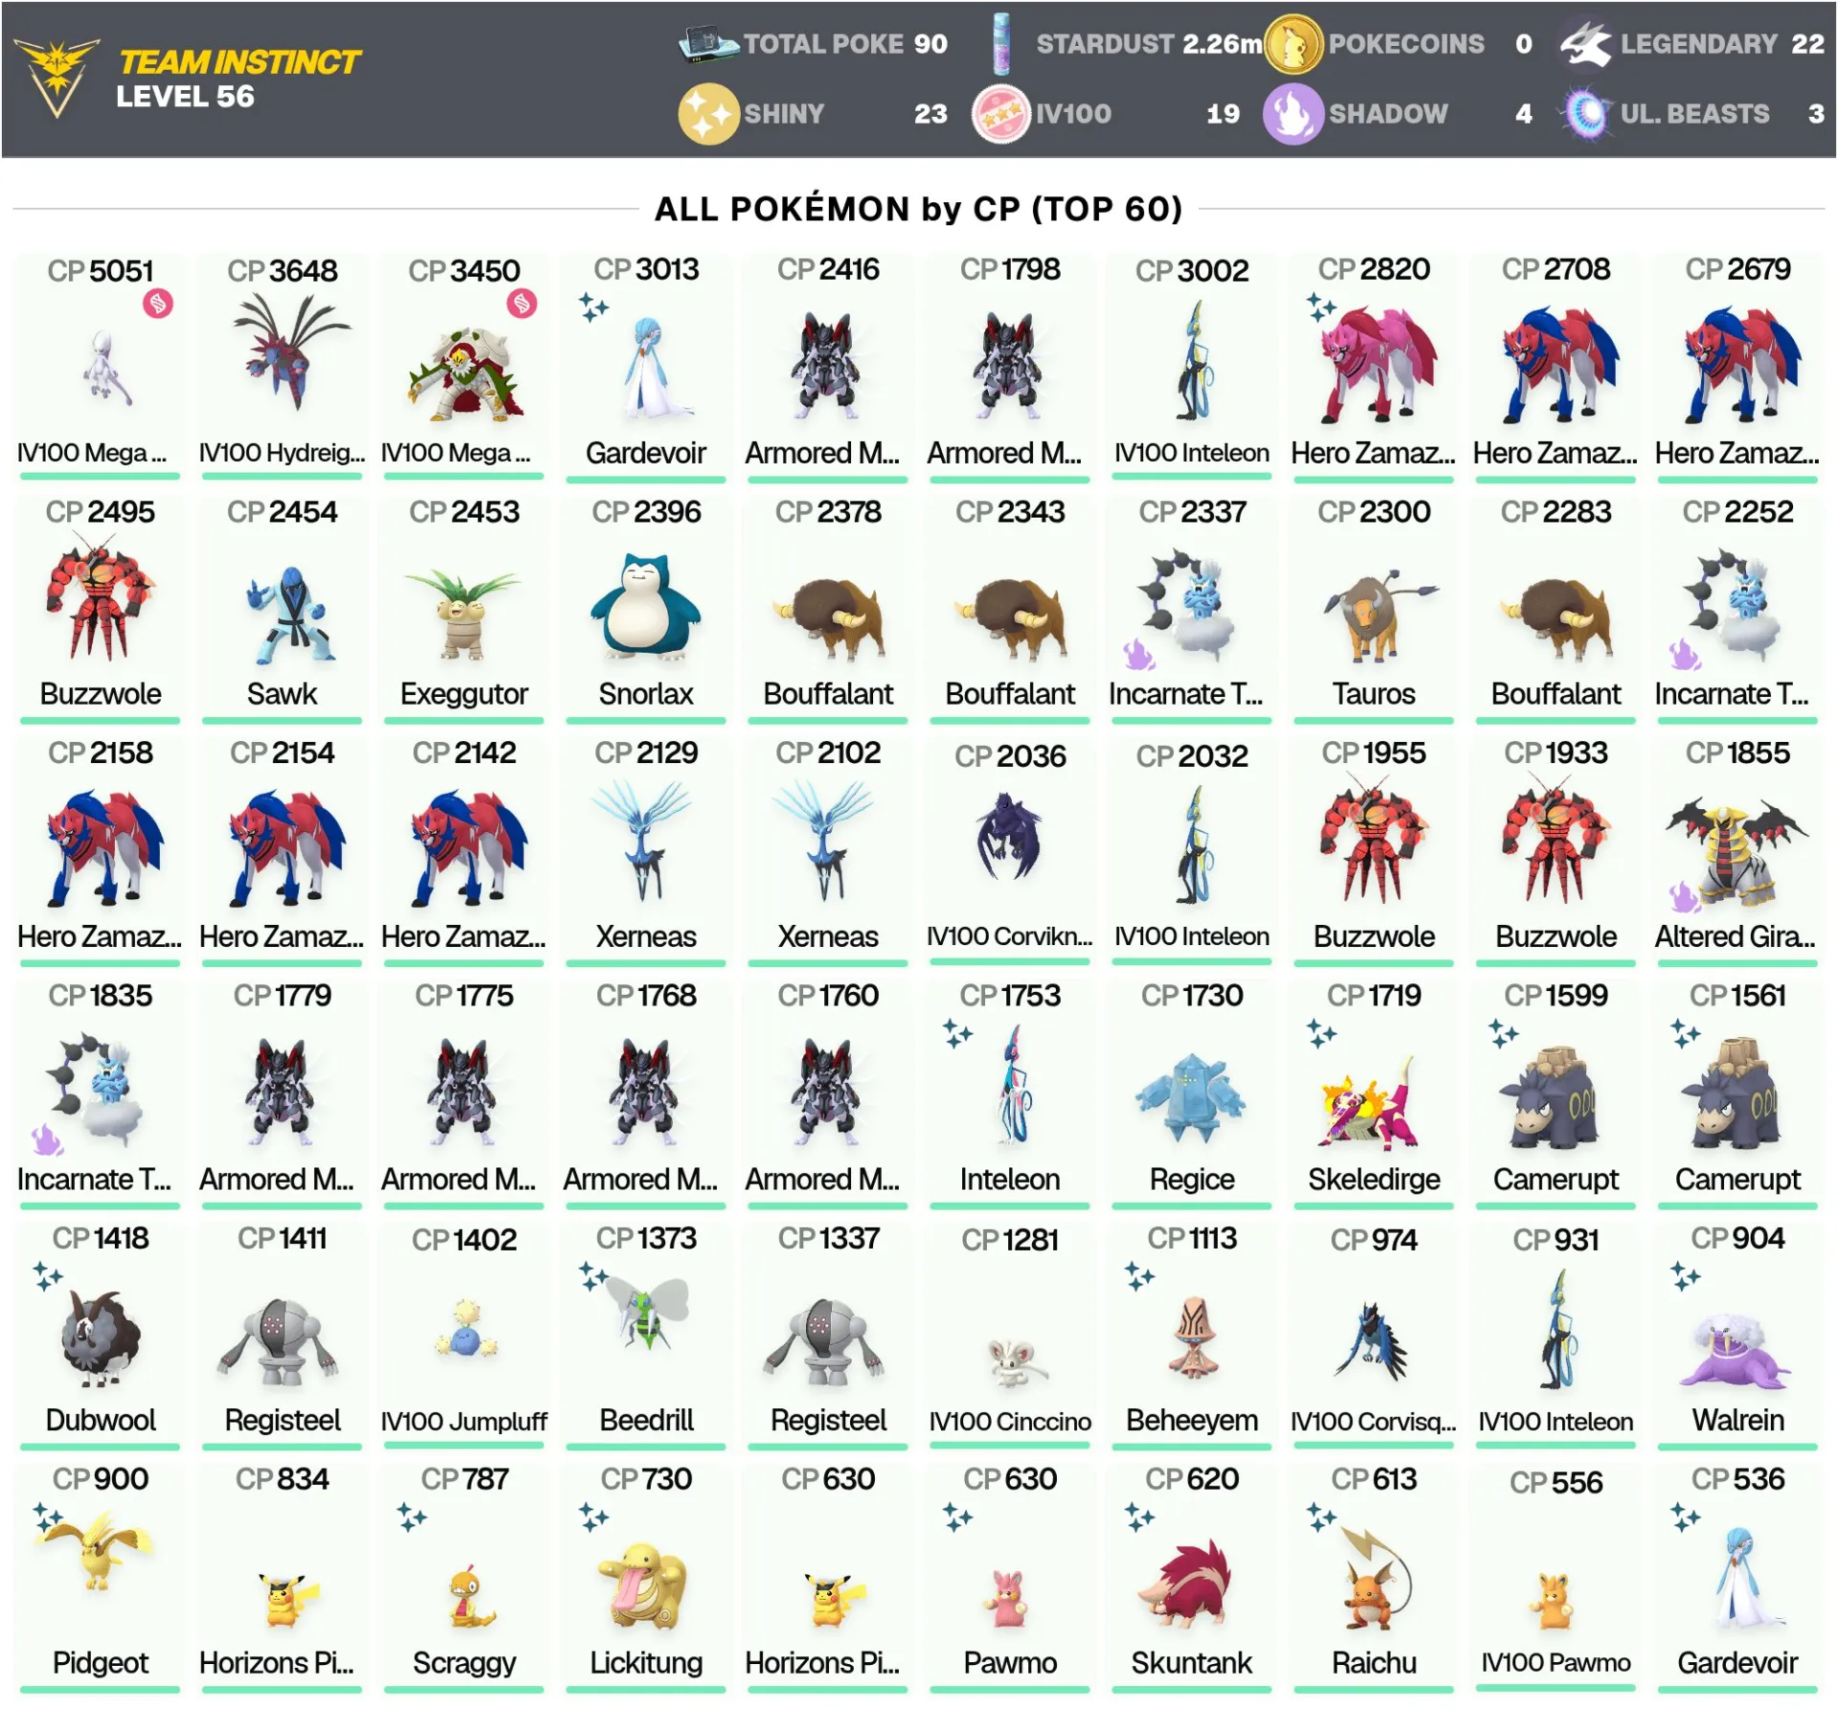
Task: Select the IV100 Jumpluff CP 1402 sprite
Action: (x=466, y=1329)
